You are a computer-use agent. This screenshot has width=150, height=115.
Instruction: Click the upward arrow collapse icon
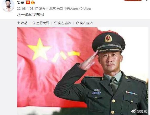click(x=18, y=23)
